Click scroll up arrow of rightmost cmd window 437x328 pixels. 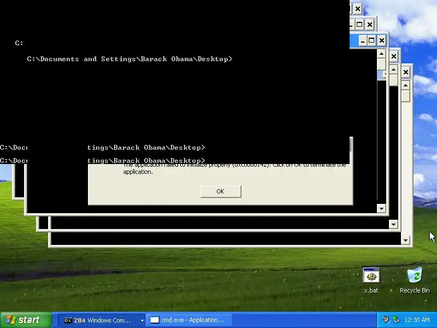coord(405,85)
